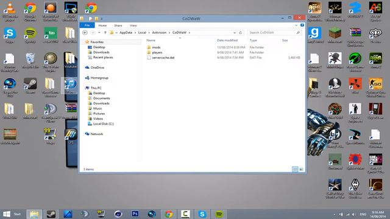Screen dimensions: 390x219
Task: Click the volume icon in system tray
Action: click(x=353, y=214)
